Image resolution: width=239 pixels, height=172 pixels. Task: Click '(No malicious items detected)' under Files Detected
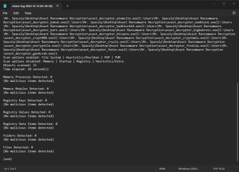click(x=29, y=152)
